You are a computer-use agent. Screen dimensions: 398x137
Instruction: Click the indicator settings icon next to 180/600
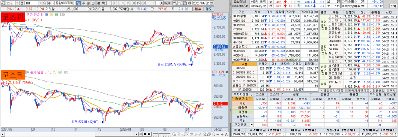[x=175, y=3]
